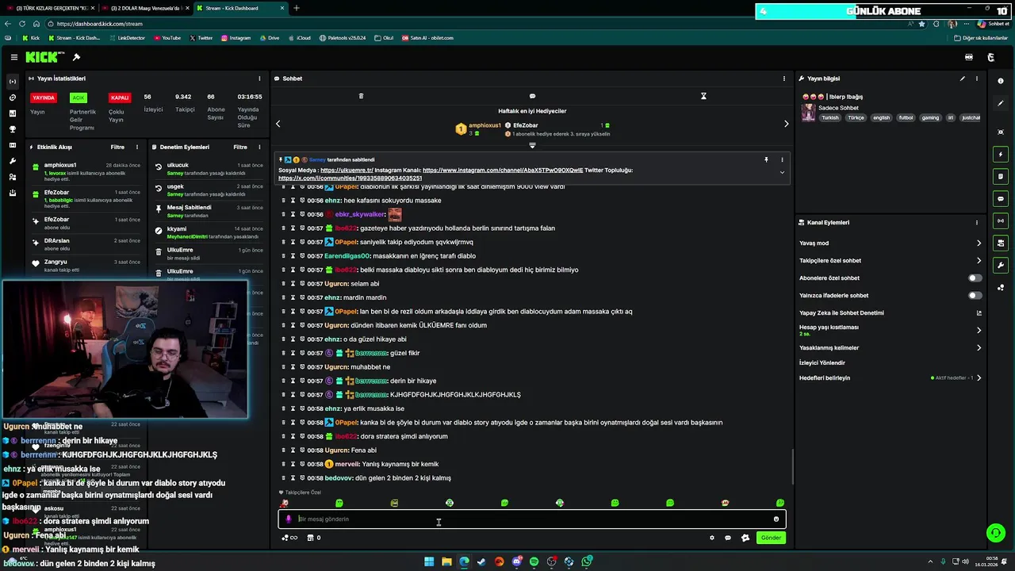Click in the Bir mesaj gönderin field
Viewport: 1015px width, 571px height.
coord(531,519)
